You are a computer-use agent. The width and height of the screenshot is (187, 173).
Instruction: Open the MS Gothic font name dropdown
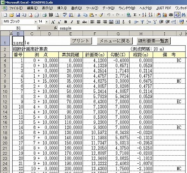coord(36,22)
